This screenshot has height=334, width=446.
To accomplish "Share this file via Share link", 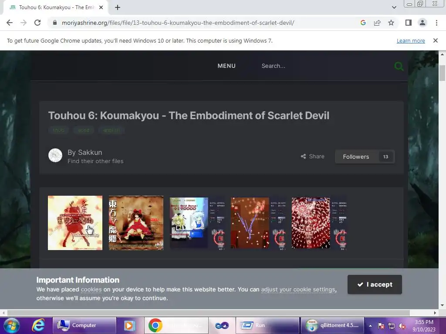I will point(313,156).
